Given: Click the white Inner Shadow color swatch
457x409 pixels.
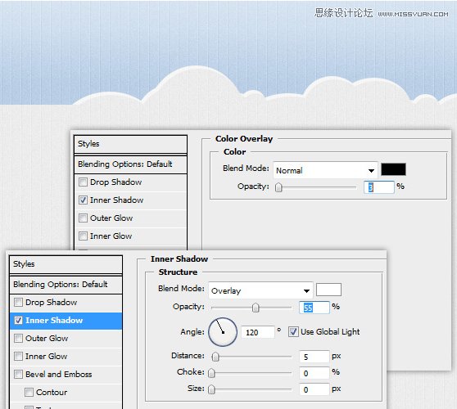Looking at the screenshot, I should pyautogui.click(x=328, y=290).
